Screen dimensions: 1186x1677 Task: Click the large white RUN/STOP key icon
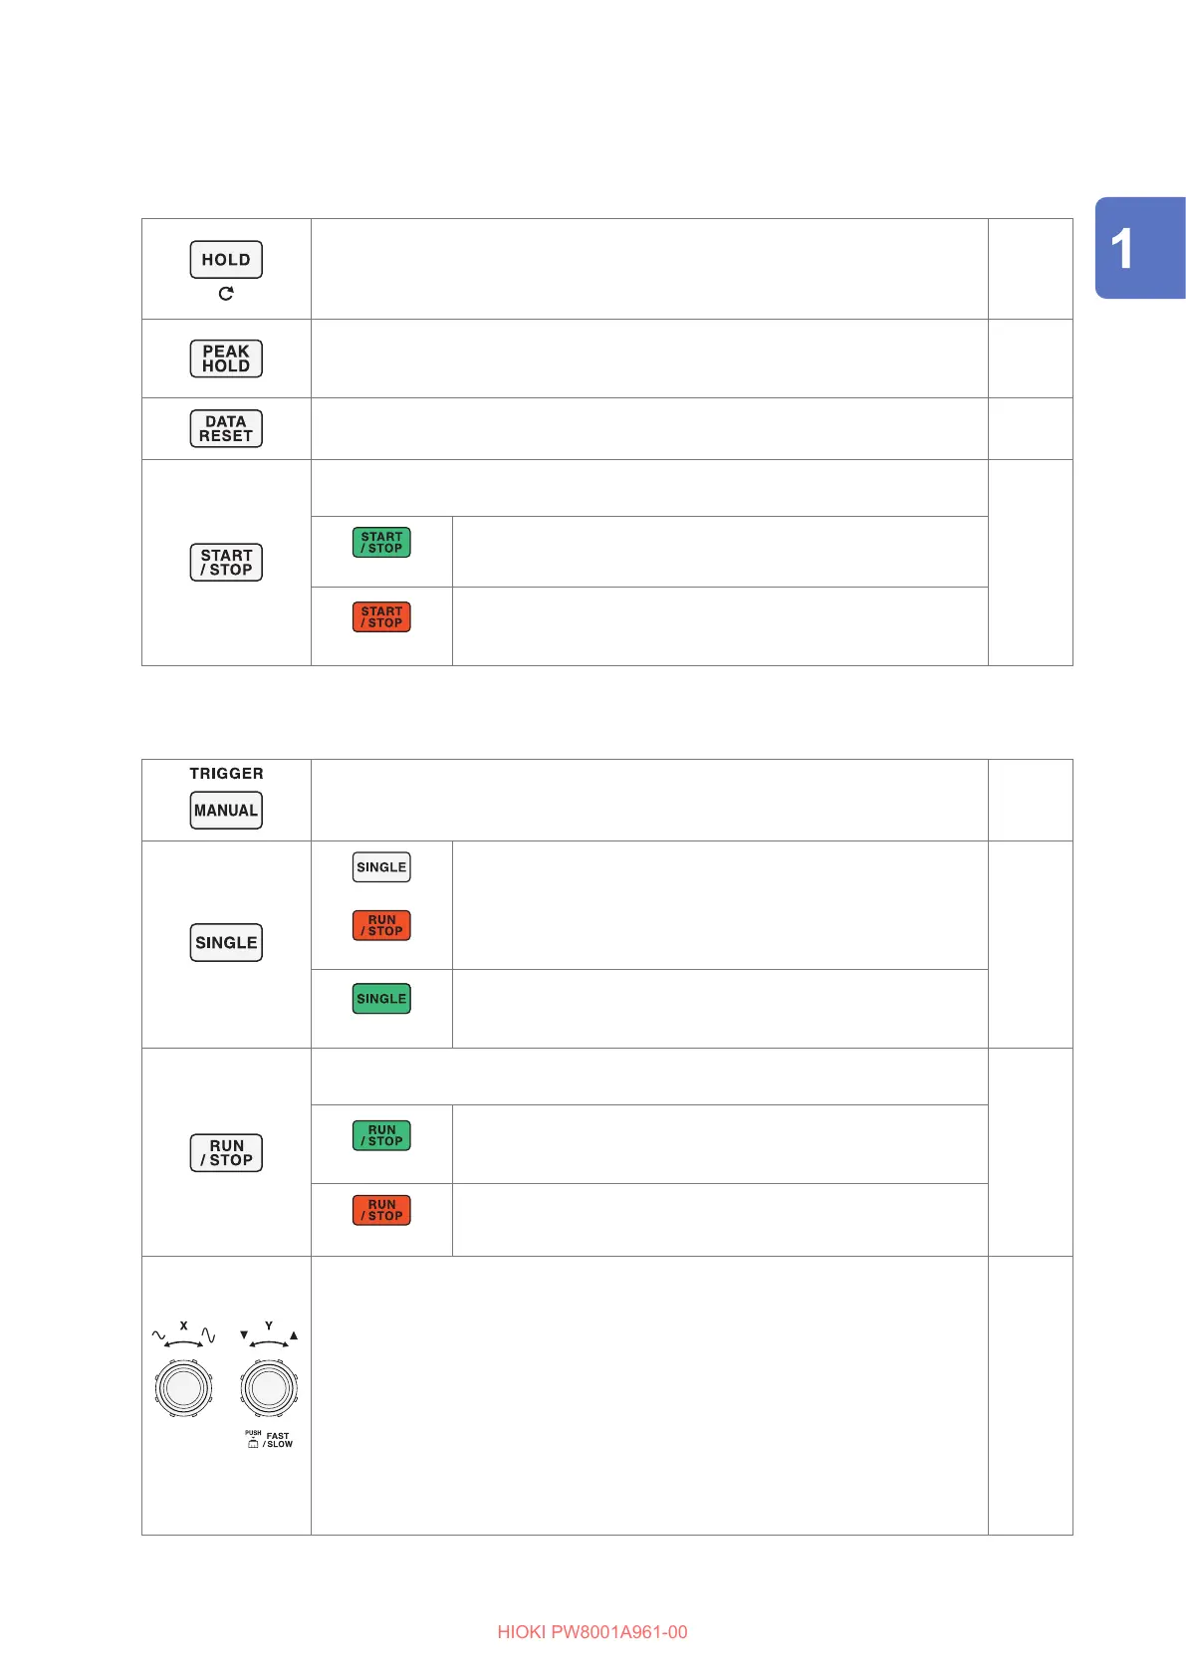(x=226, y=1153)
